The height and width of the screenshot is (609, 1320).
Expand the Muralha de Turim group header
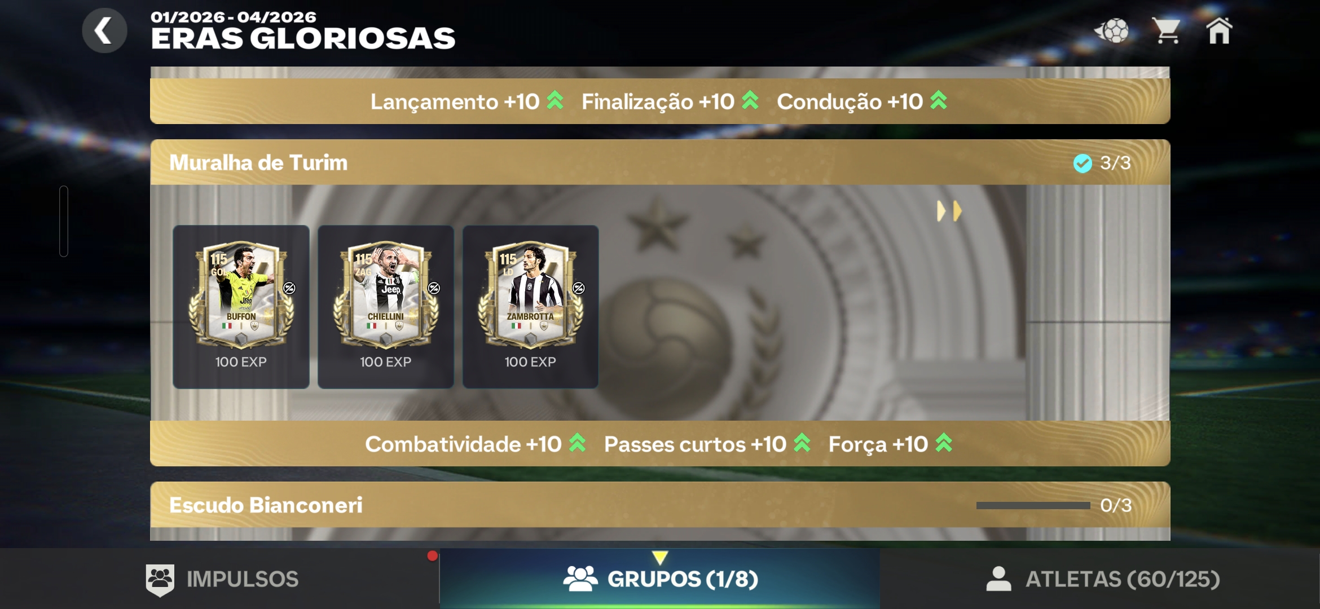[x=660, y=162]
